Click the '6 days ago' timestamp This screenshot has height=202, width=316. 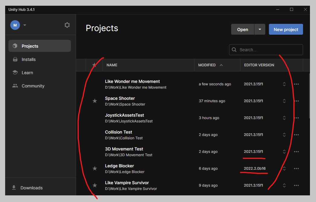(x=208, y=168)
